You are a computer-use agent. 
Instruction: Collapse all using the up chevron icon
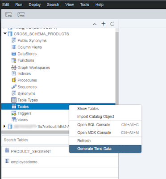pos(95,24)
